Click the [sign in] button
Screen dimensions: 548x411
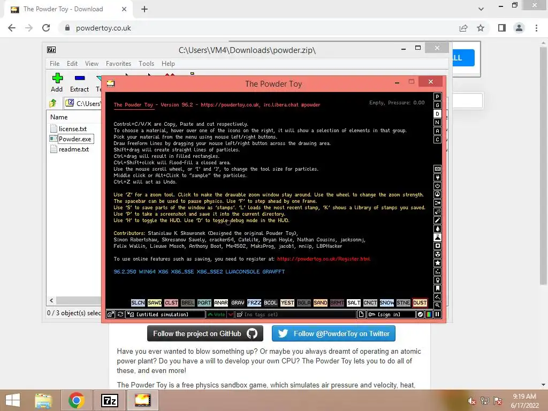coord(391,315)
